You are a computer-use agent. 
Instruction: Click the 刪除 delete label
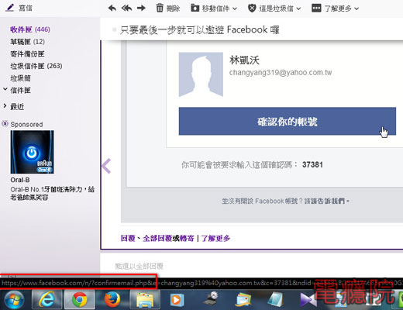coord(173,9)
